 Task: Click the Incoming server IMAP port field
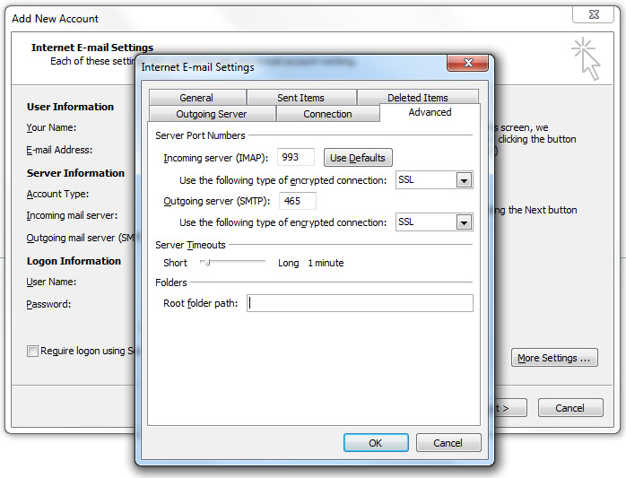coord(296,157)
